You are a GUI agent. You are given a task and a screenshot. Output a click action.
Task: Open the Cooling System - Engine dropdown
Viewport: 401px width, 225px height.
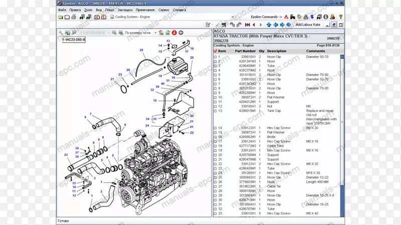233,16
